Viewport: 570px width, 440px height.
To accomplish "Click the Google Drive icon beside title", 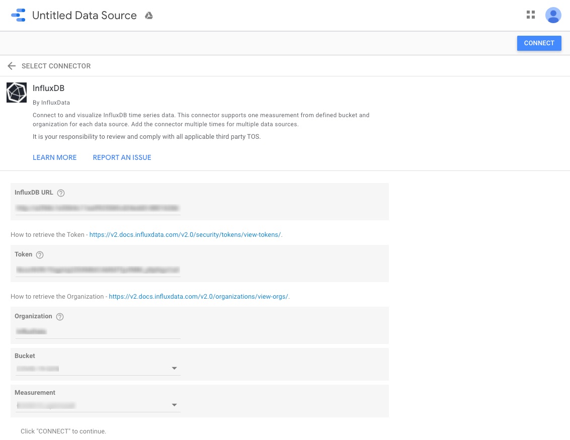I will (x=149, y=16).
